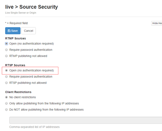Select Open option under RTSP Sources
The height and width of the screenshot is (131, 162).
point(7,71)
